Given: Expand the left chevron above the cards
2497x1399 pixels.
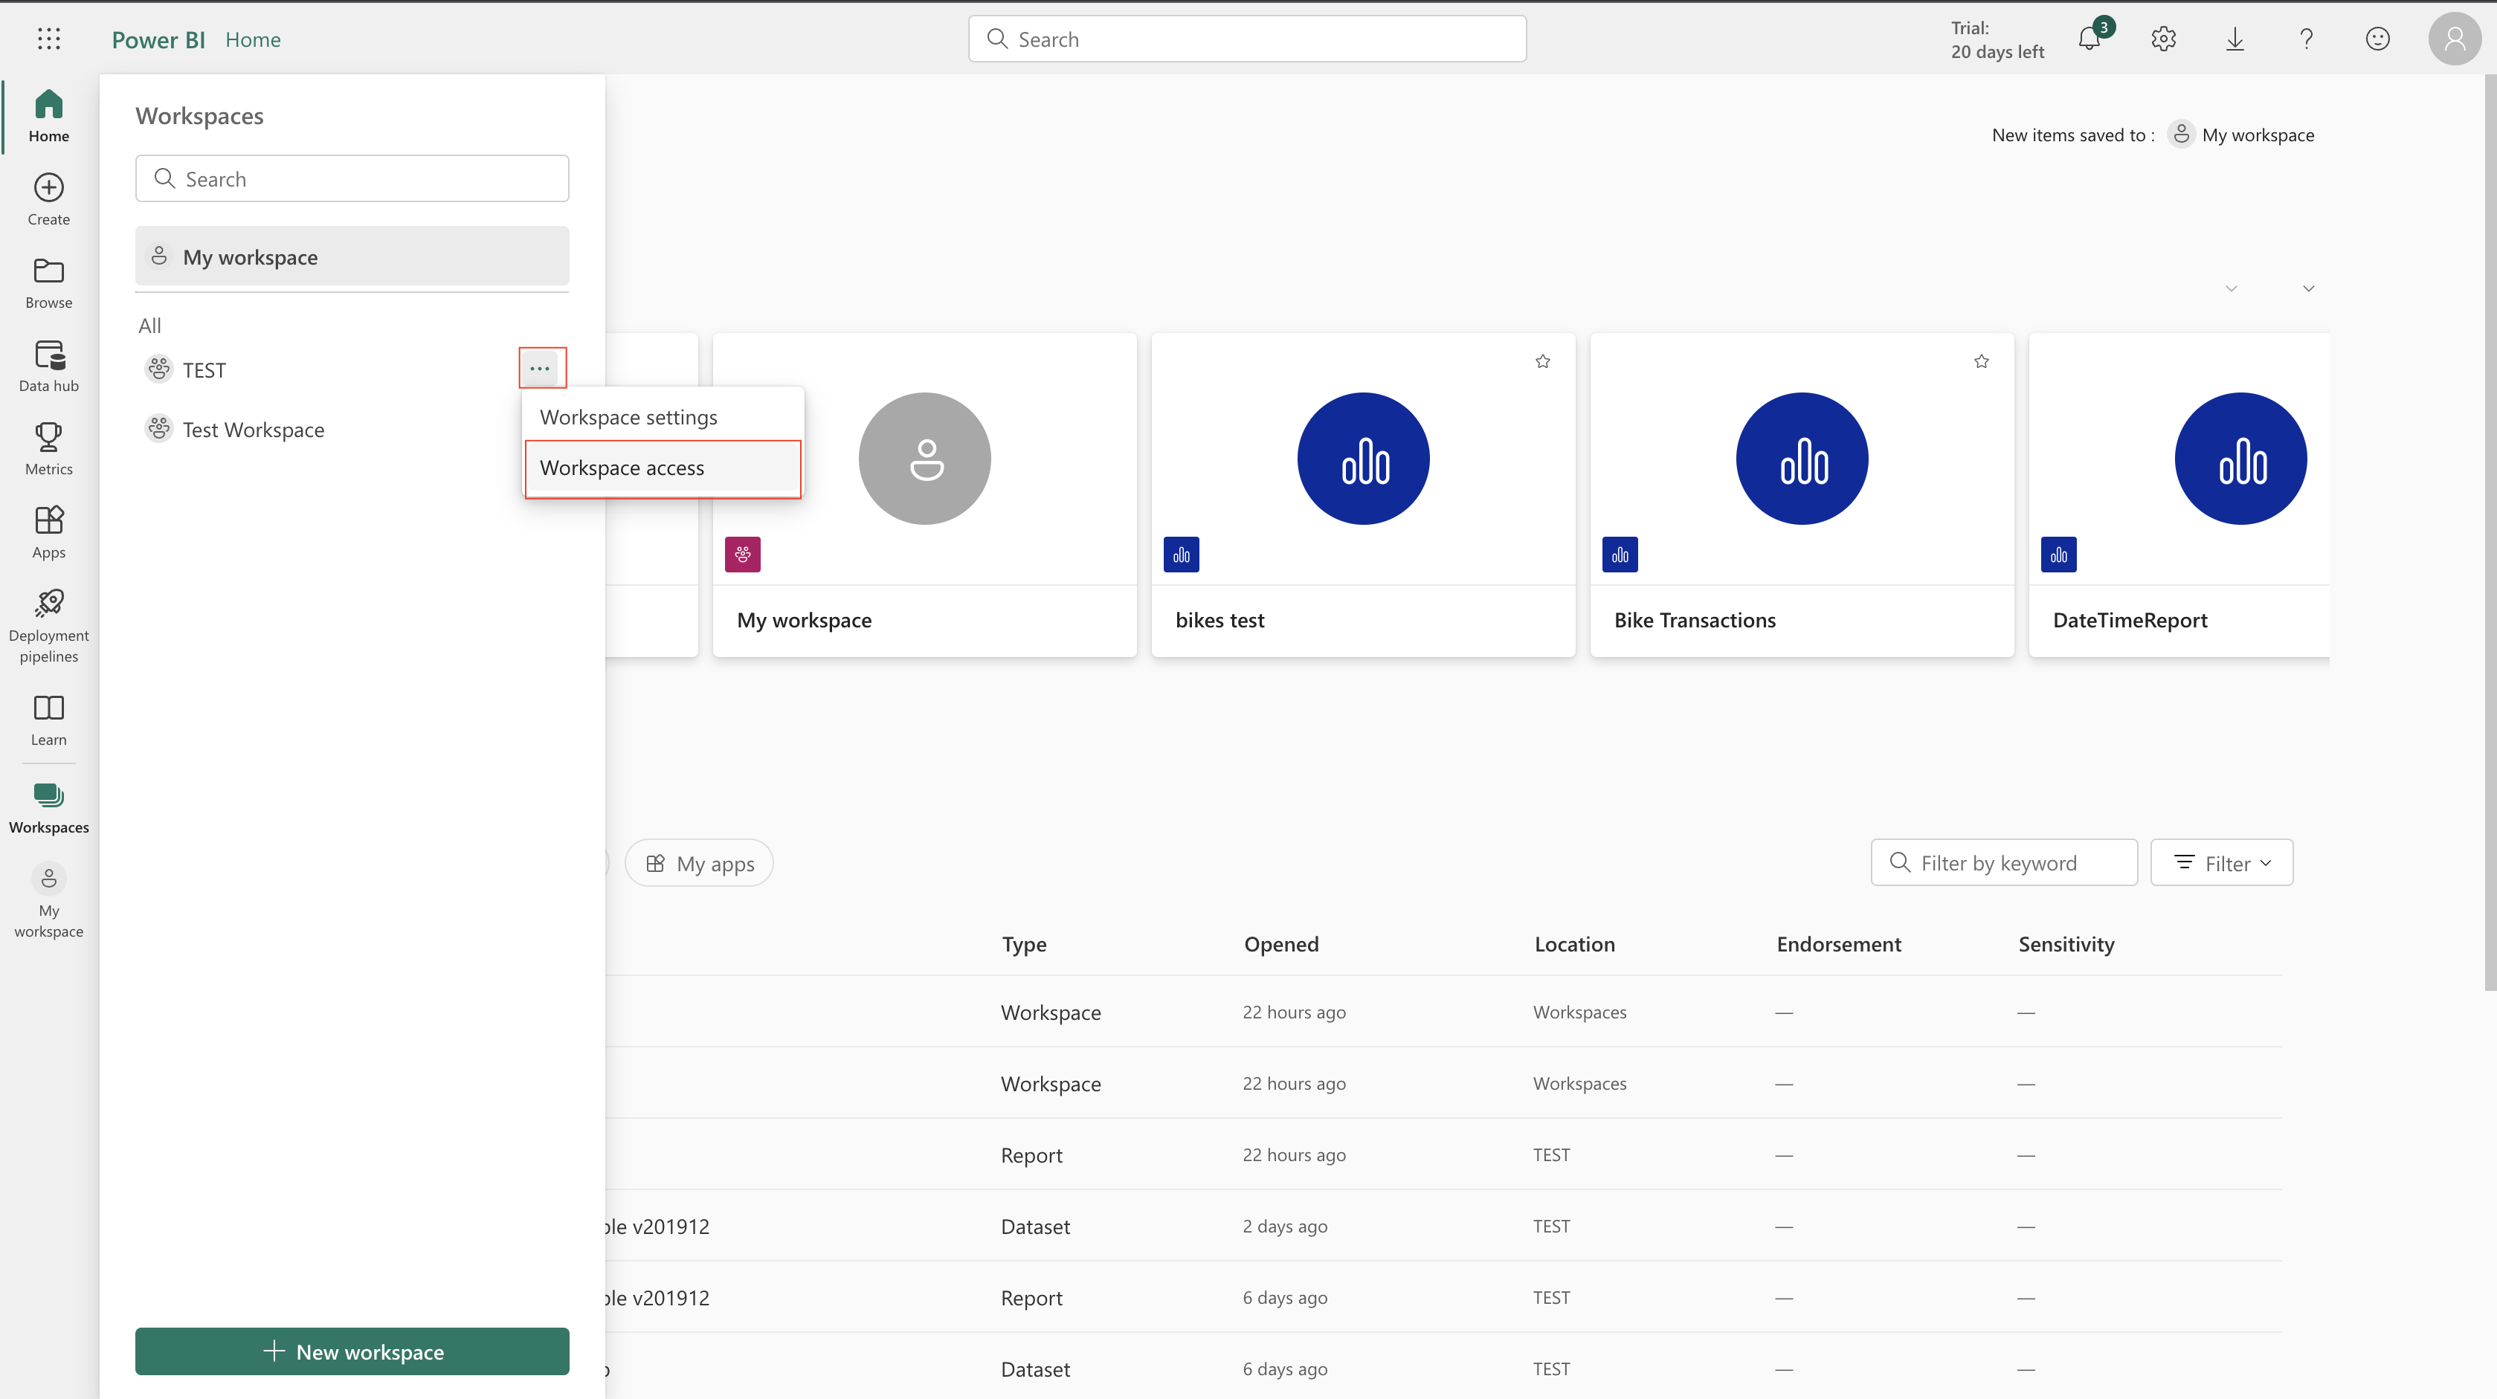Looking at the screenshot, I should [2232, 288].
